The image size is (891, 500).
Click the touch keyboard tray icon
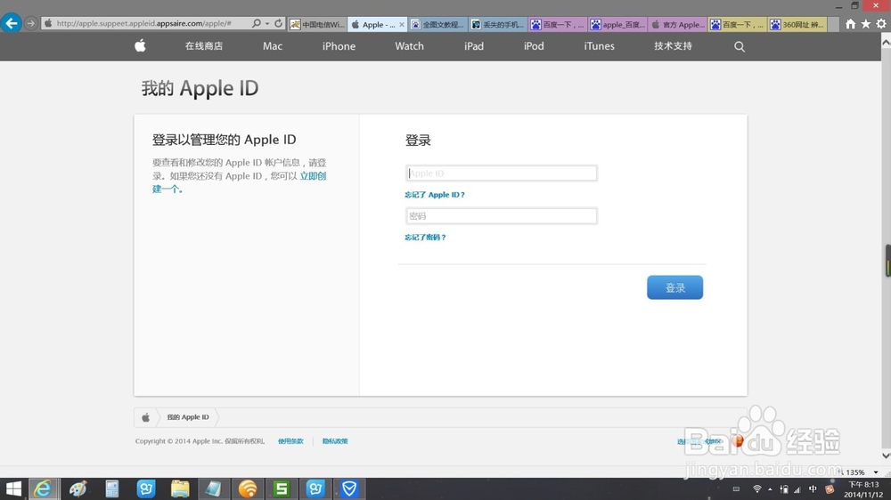736,488
